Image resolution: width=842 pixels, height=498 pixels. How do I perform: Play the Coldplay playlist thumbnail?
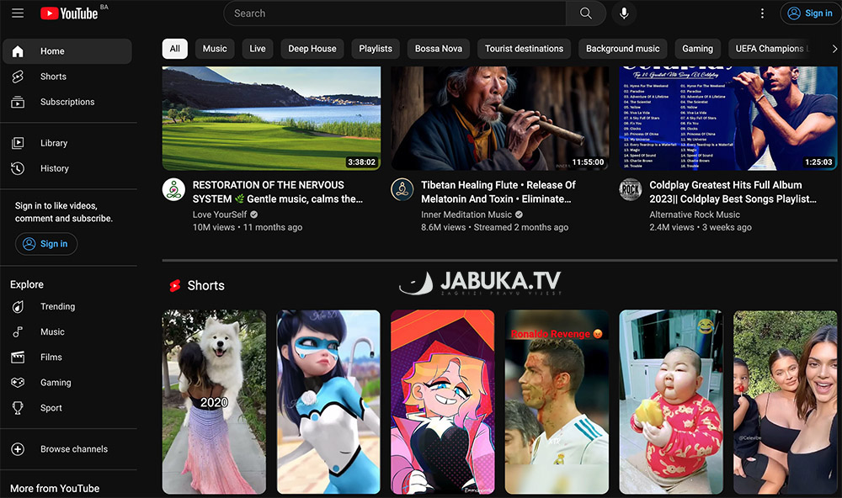point(728,118)
